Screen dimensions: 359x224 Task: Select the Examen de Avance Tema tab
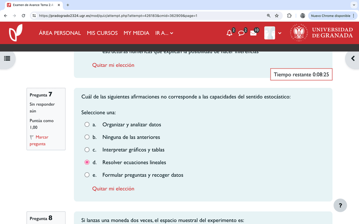[x=34, y=5]
